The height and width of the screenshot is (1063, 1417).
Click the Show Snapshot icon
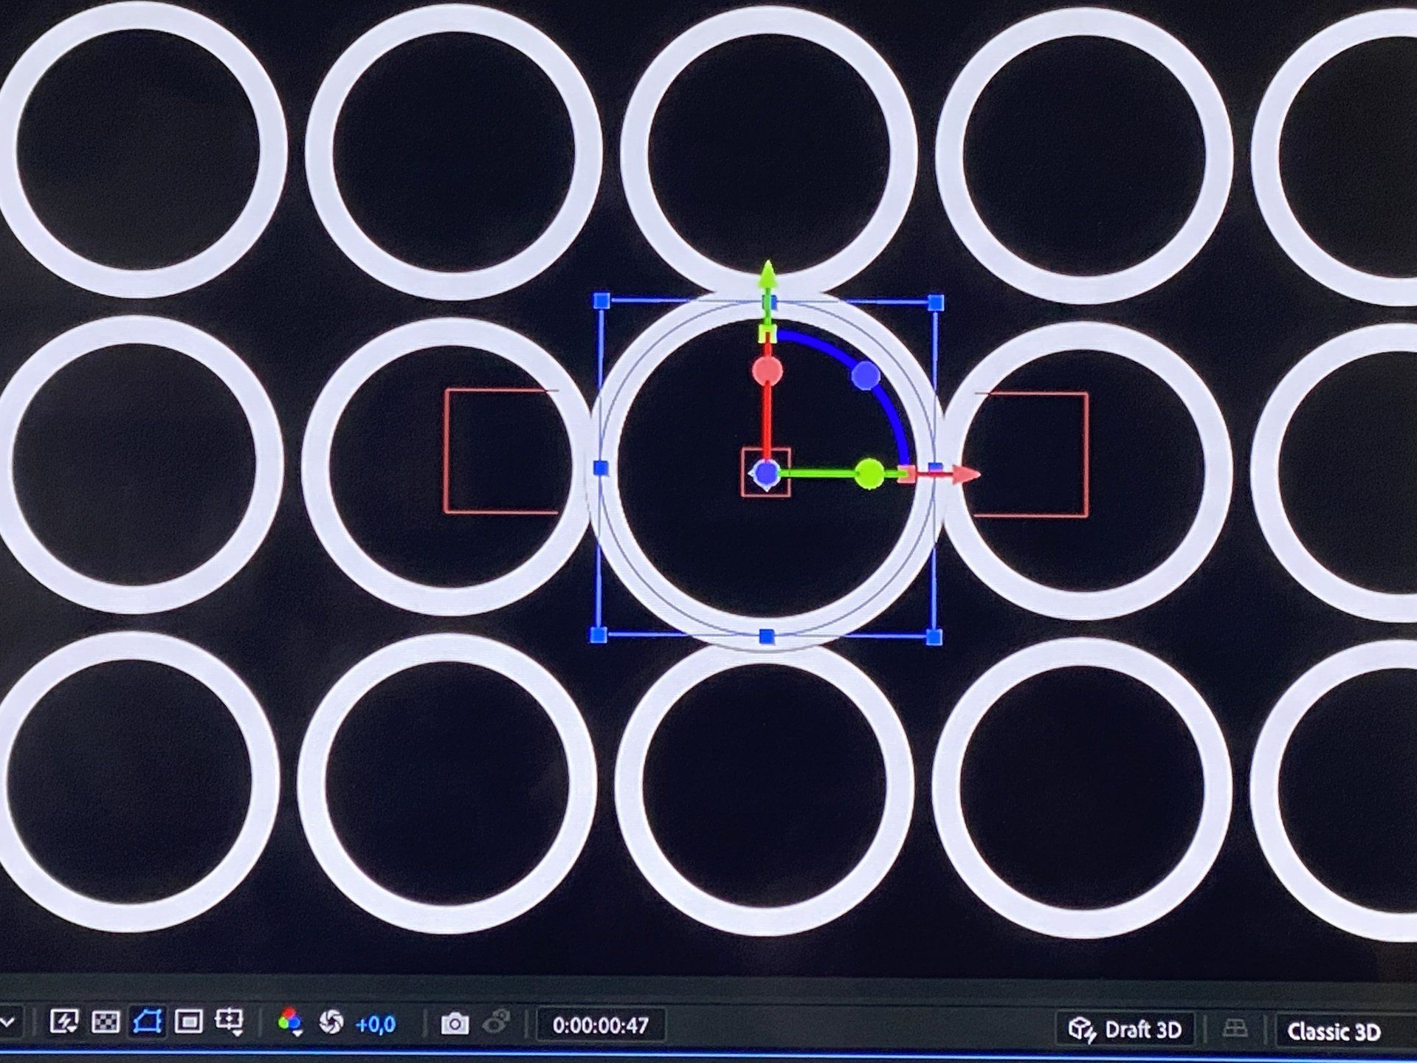click(x=497, y=1023)
